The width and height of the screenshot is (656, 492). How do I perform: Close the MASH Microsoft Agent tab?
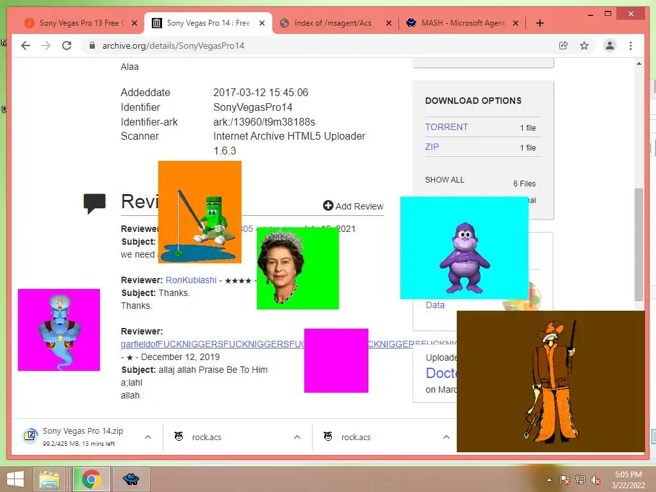(516, 23)
